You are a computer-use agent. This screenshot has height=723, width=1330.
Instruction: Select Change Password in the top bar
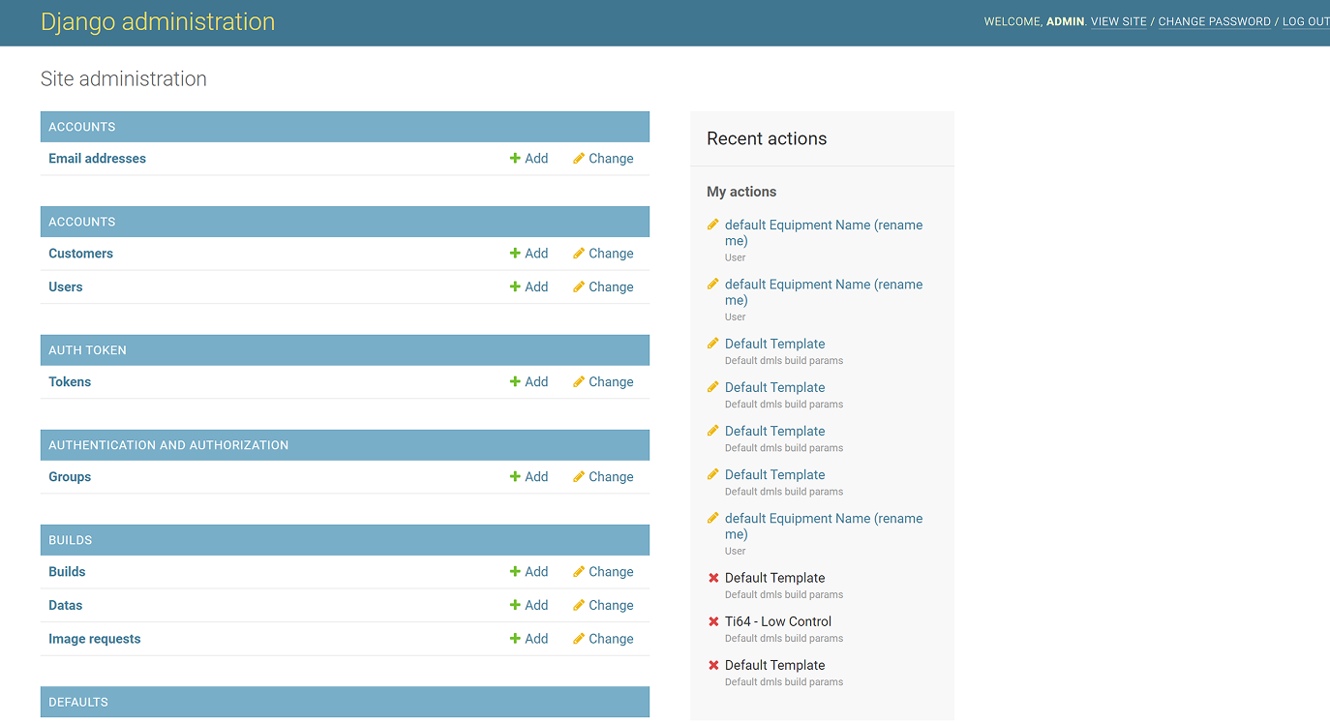pyautogui.click(x=1214, y=21)
